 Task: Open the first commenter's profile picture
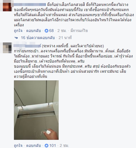[x=7, y=6]
